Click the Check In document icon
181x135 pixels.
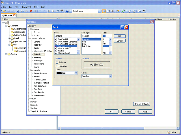click(x=130, y=11)
